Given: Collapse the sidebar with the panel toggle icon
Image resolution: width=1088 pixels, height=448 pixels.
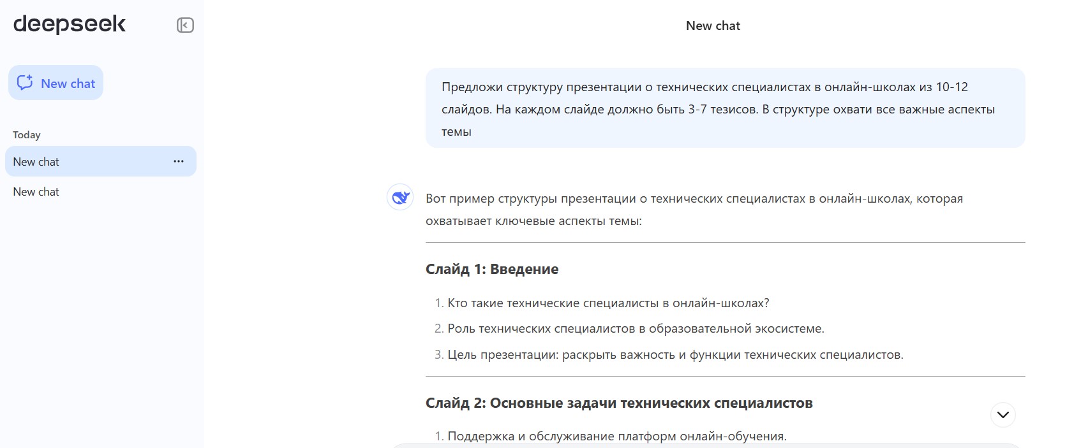Looking at the screenshot, I should pos(185,25).
